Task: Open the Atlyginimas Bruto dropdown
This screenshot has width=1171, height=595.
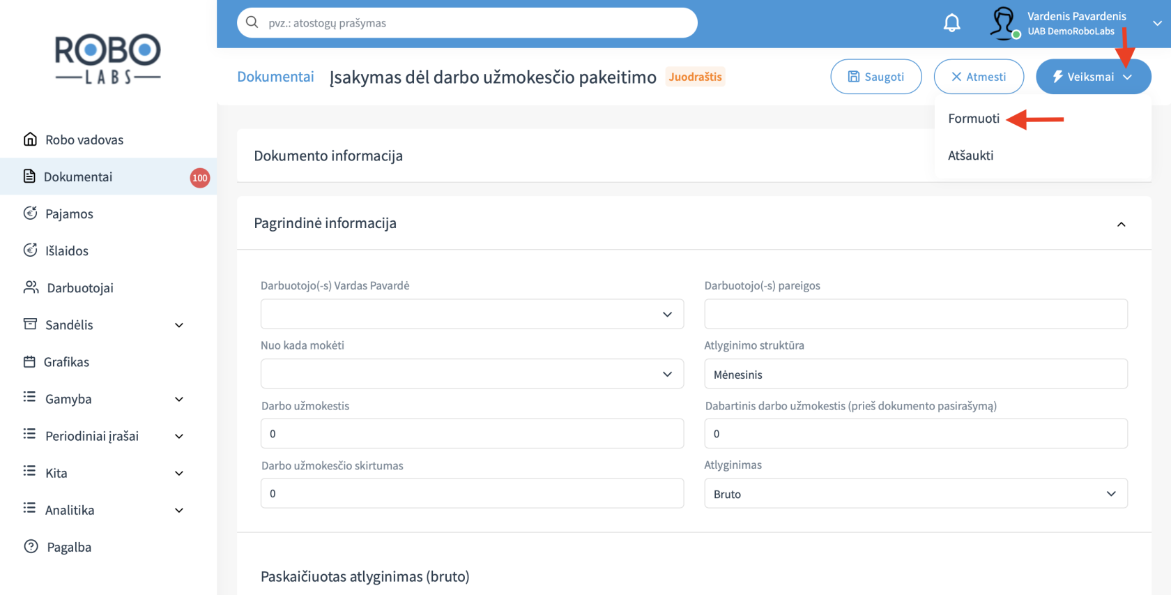Action: point(916,493)
